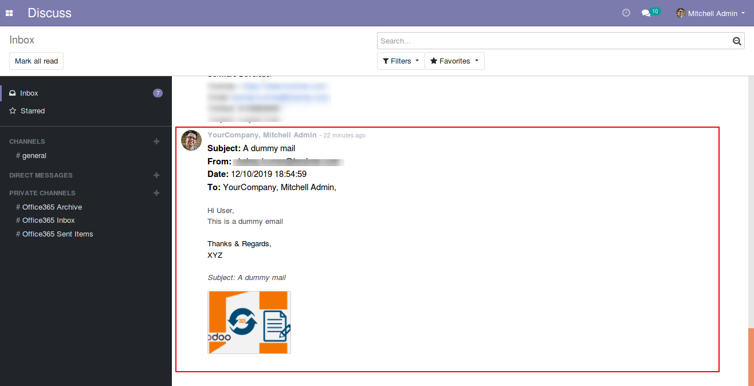Select Starred in the sidebar
Screen dimensions: 754x386
pyautogui.click(x=32, y=111)
